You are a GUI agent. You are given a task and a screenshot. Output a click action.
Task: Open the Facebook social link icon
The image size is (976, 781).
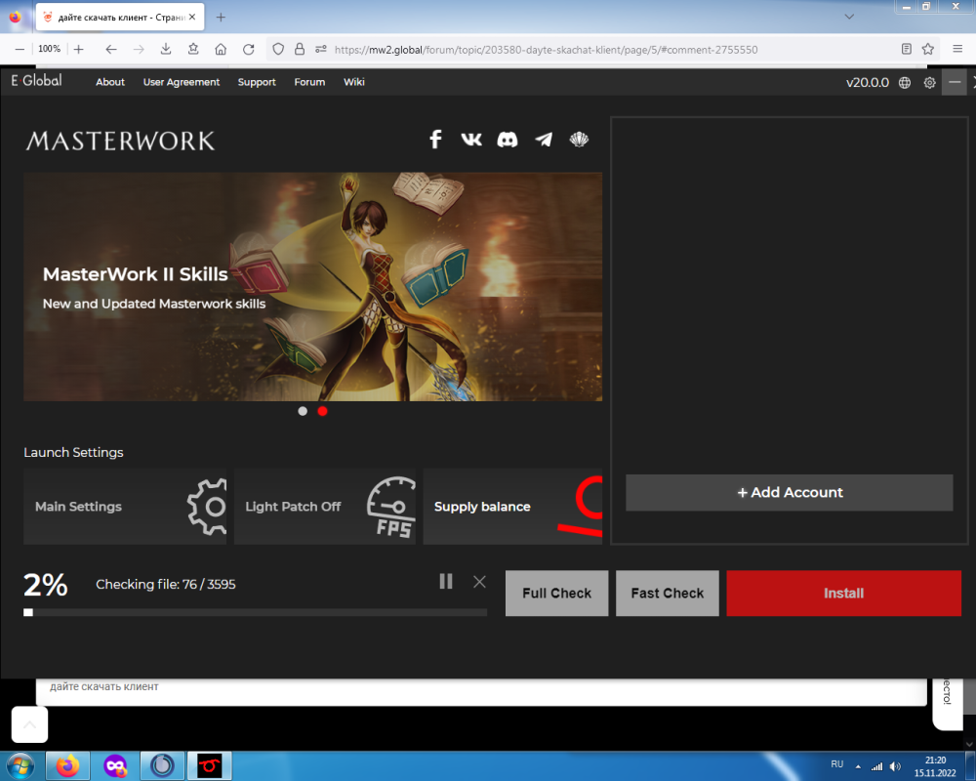pos(435,140)
